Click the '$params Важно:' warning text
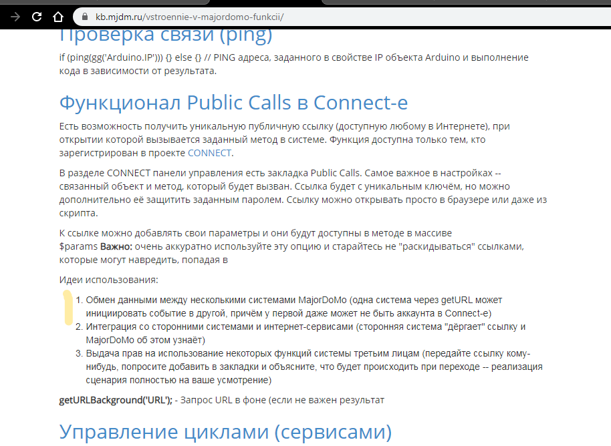Screen dimensions: 611x446 (x=94, y=246)
